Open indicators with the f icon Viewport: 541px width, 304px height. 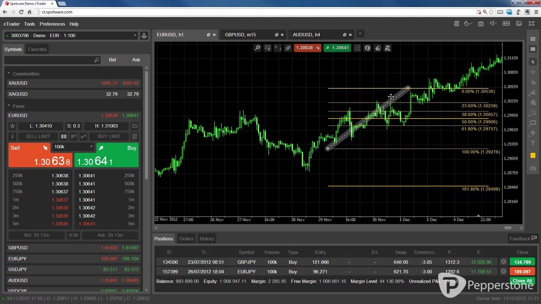click(368, 48)
